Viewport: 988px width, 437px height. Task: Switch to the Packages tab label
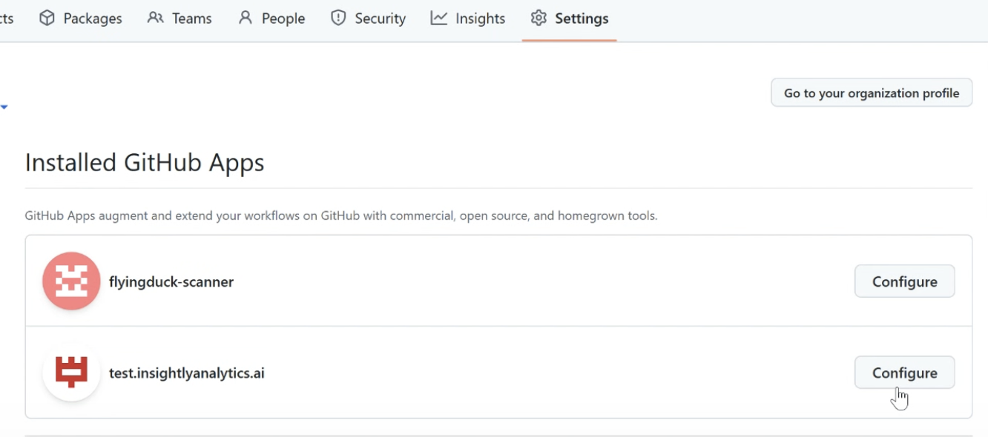click(93, 19)
